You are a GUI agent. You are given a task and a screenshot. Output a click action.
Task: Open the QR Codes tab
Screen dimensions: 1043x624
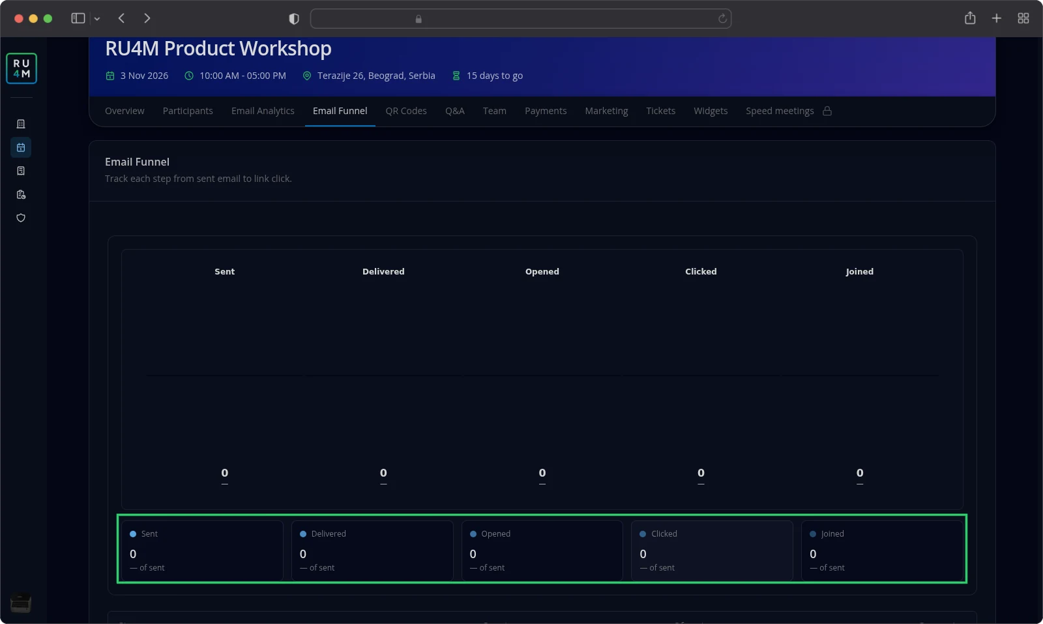coord(406,111)
